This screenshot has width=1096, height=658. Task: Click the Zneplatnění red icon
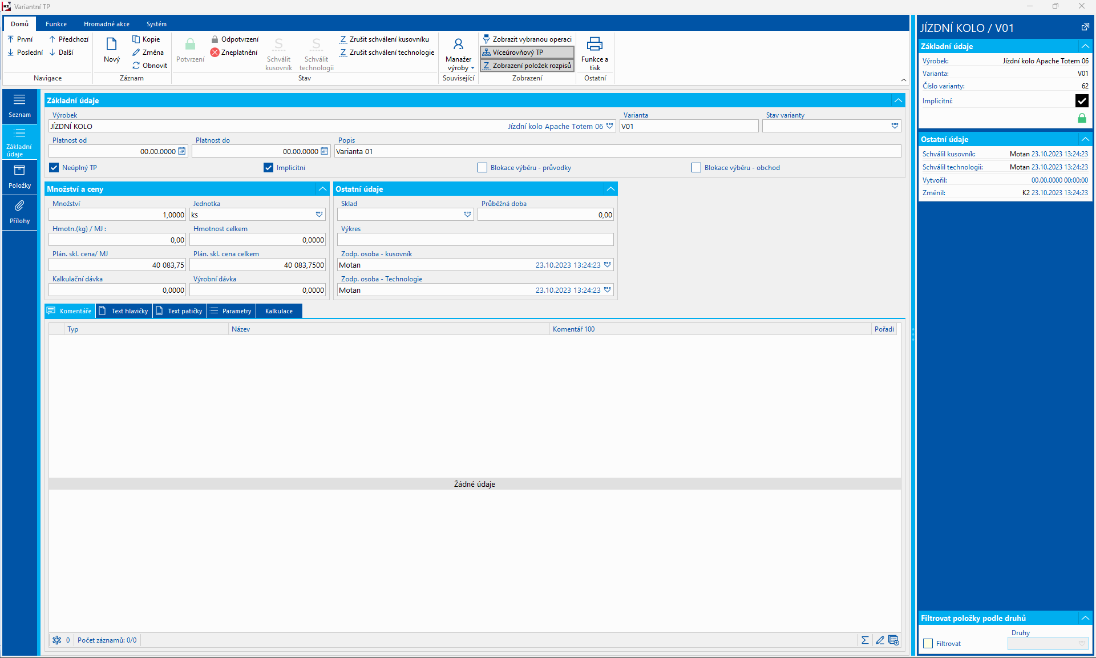click(215, 53)
